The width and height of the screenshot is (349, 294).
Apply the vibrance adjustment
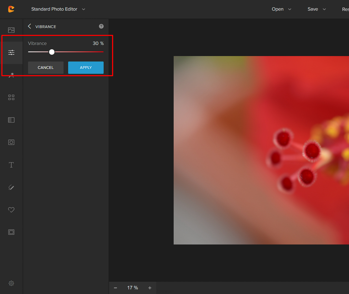point(86,68)
